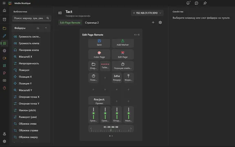Viewport: 235px width, 147px height.
Task: Select Масштаб X fader
Action: tap(31, 57)
